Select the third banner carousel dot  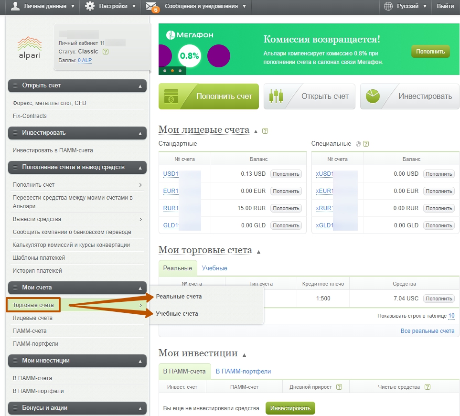[180, 70]
